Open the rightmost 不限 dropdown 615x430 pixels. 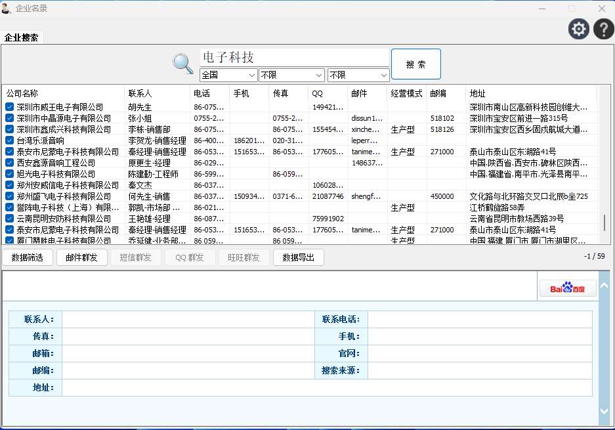(x=358, y=75)
